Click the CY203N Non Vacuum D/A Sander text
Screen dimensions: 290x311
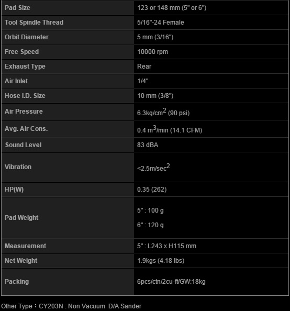coord(90,306)
